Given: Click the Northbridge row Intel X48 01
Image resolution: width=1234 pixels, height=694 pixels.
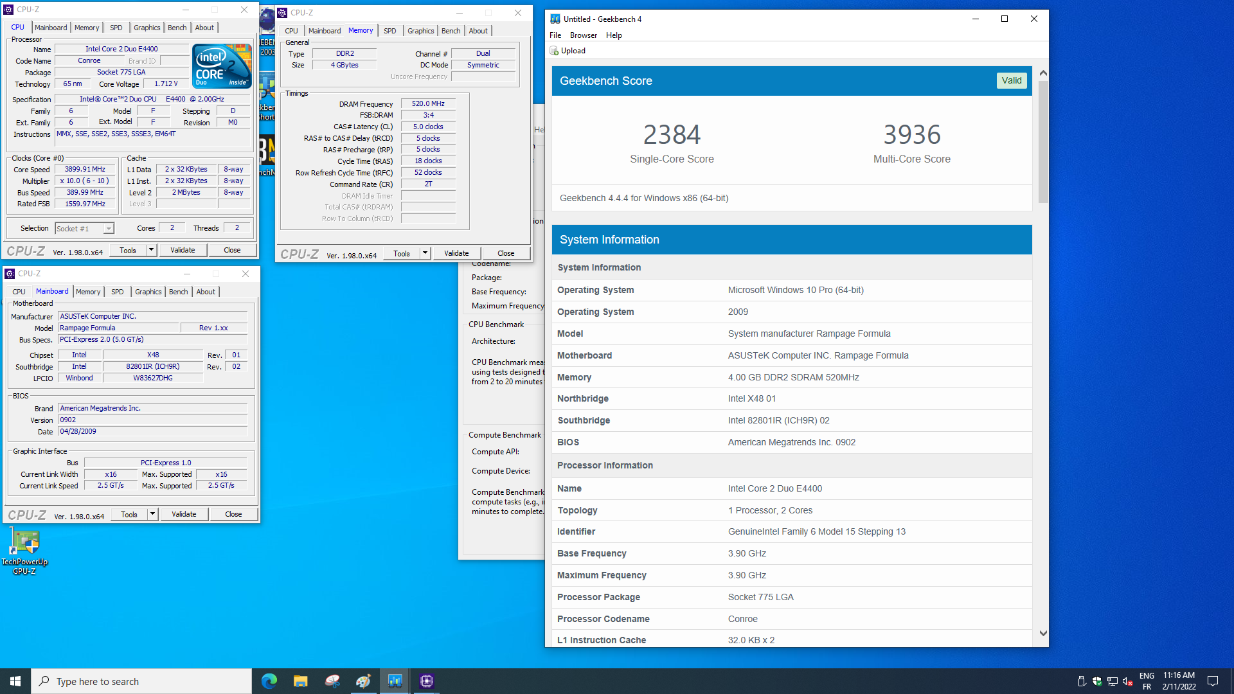Looking at the screenshot, I should click(x=792, y=398).
